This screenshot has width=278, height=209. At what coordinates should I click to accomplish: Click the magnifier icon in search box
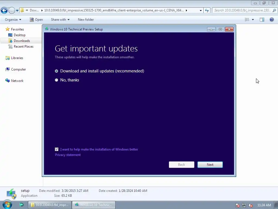click(x=274, y=10)
